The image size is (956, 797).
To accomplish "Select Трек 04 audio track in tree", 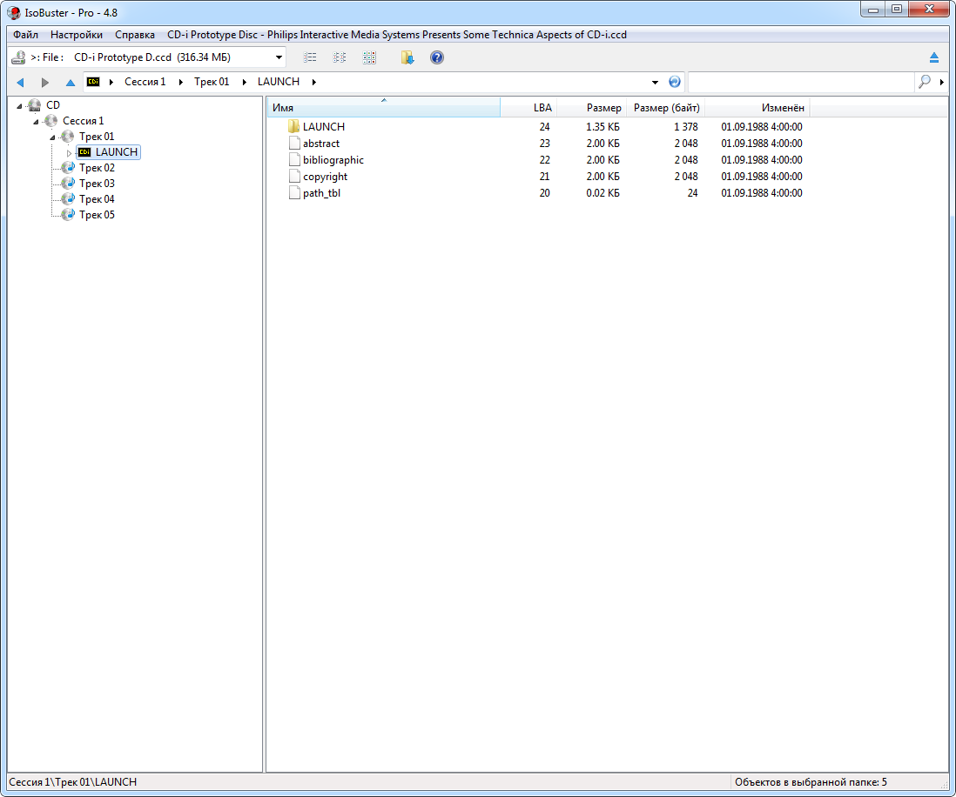I will coord(97,199).
